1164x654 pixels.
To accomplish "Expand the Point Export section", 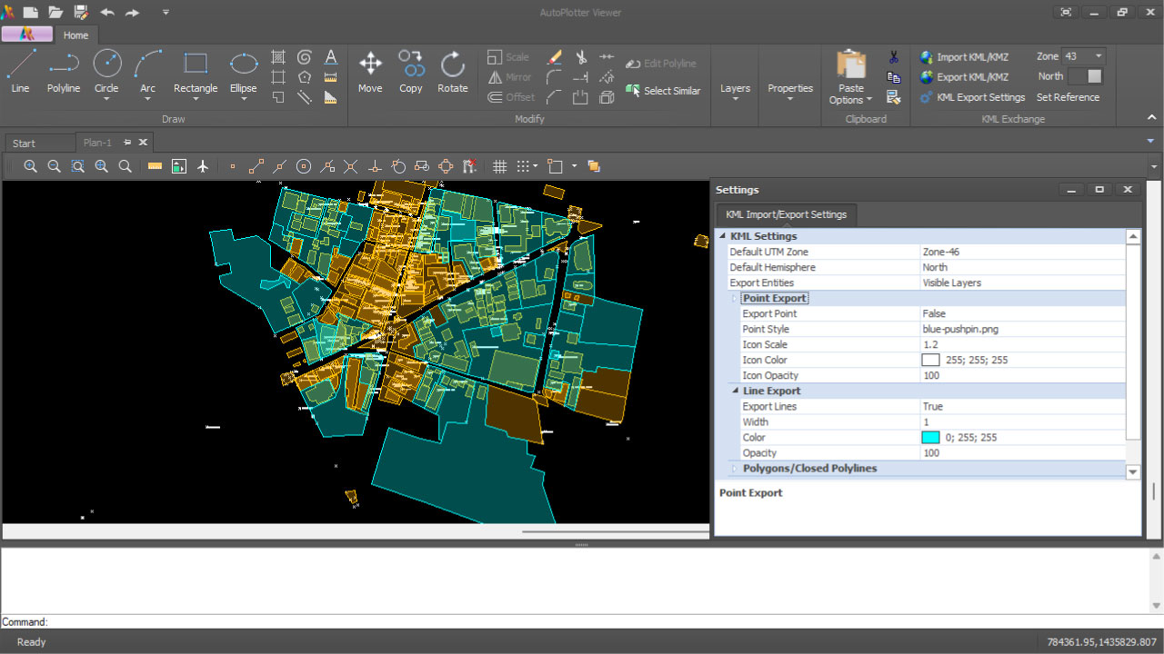I will click(x=735, y=298).
